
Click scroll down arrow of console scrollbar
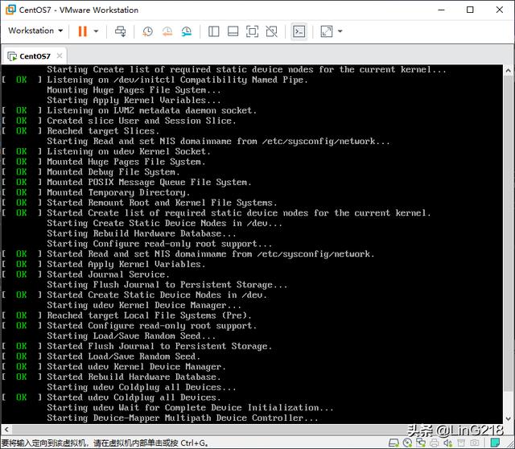click(508, 418)
